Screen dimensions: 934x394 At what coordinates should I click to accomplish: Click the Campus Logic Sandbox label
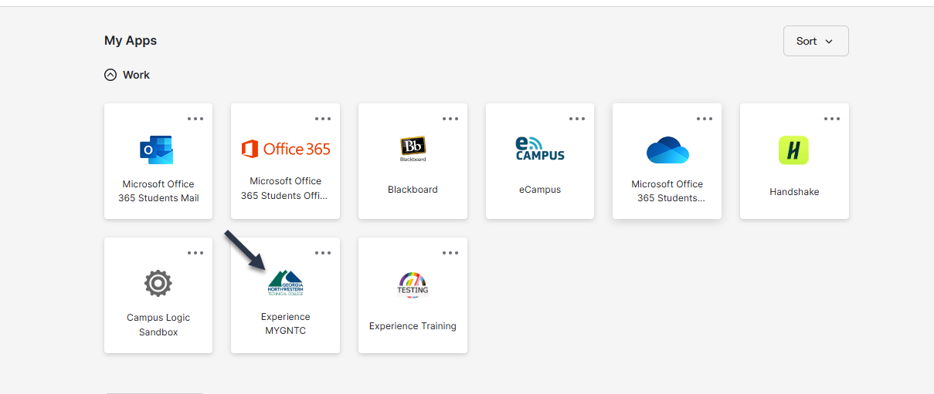tap(158, 325)
